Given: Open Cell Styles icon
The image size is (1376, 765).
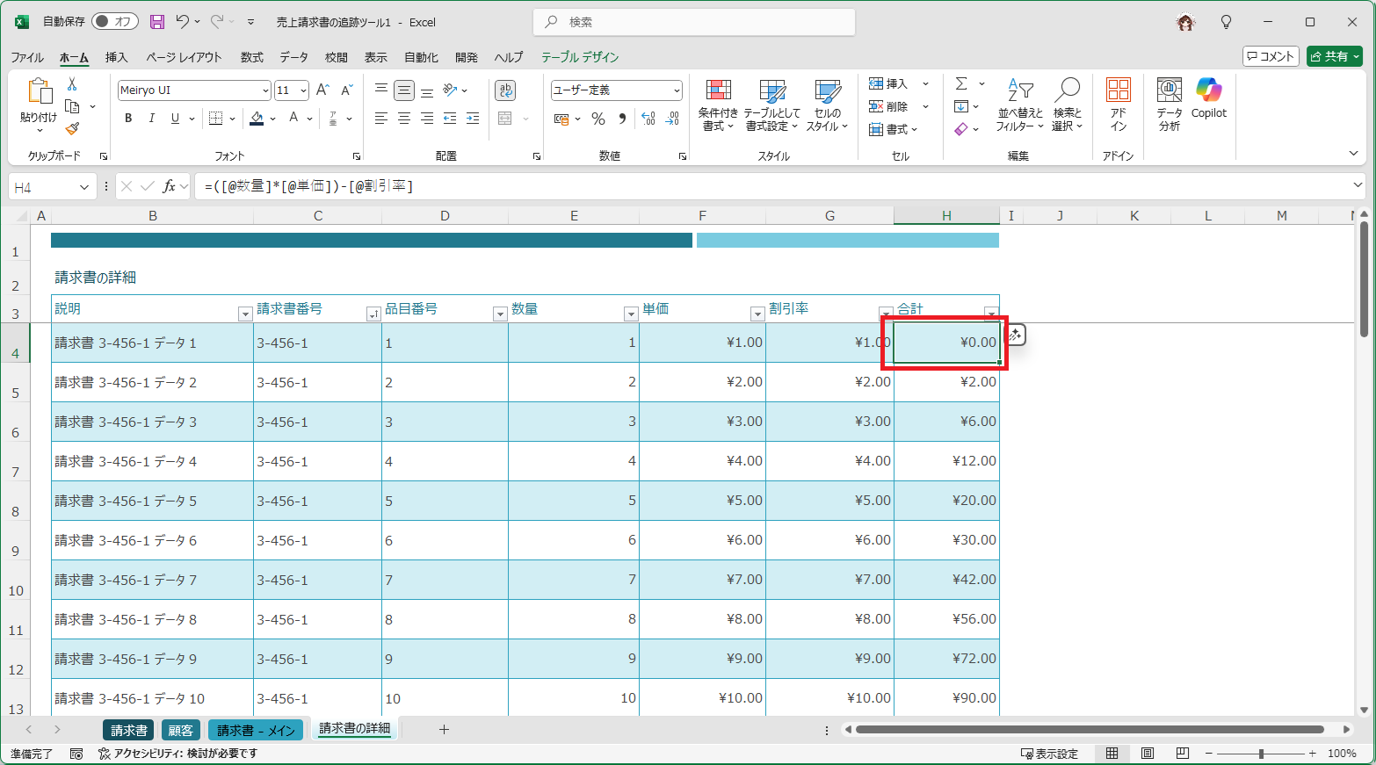Looking at the screenshot, I should coord(828,91).
